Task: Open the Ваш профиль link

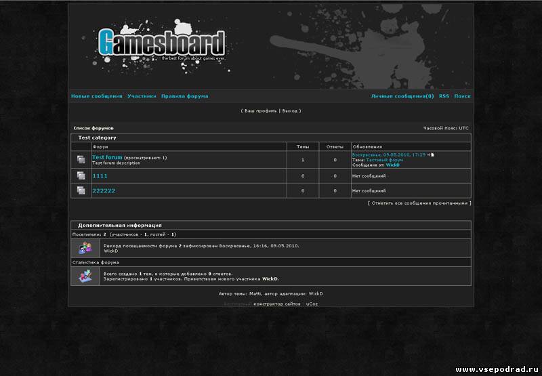Action: (261, 111)
